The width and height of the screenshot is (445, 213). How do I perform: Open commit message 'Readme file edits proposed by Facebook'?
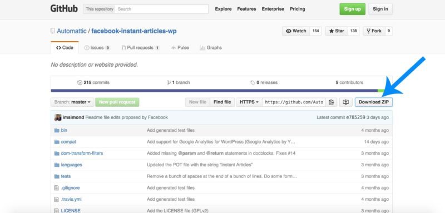pyautogui.click(x=127, y=117)
